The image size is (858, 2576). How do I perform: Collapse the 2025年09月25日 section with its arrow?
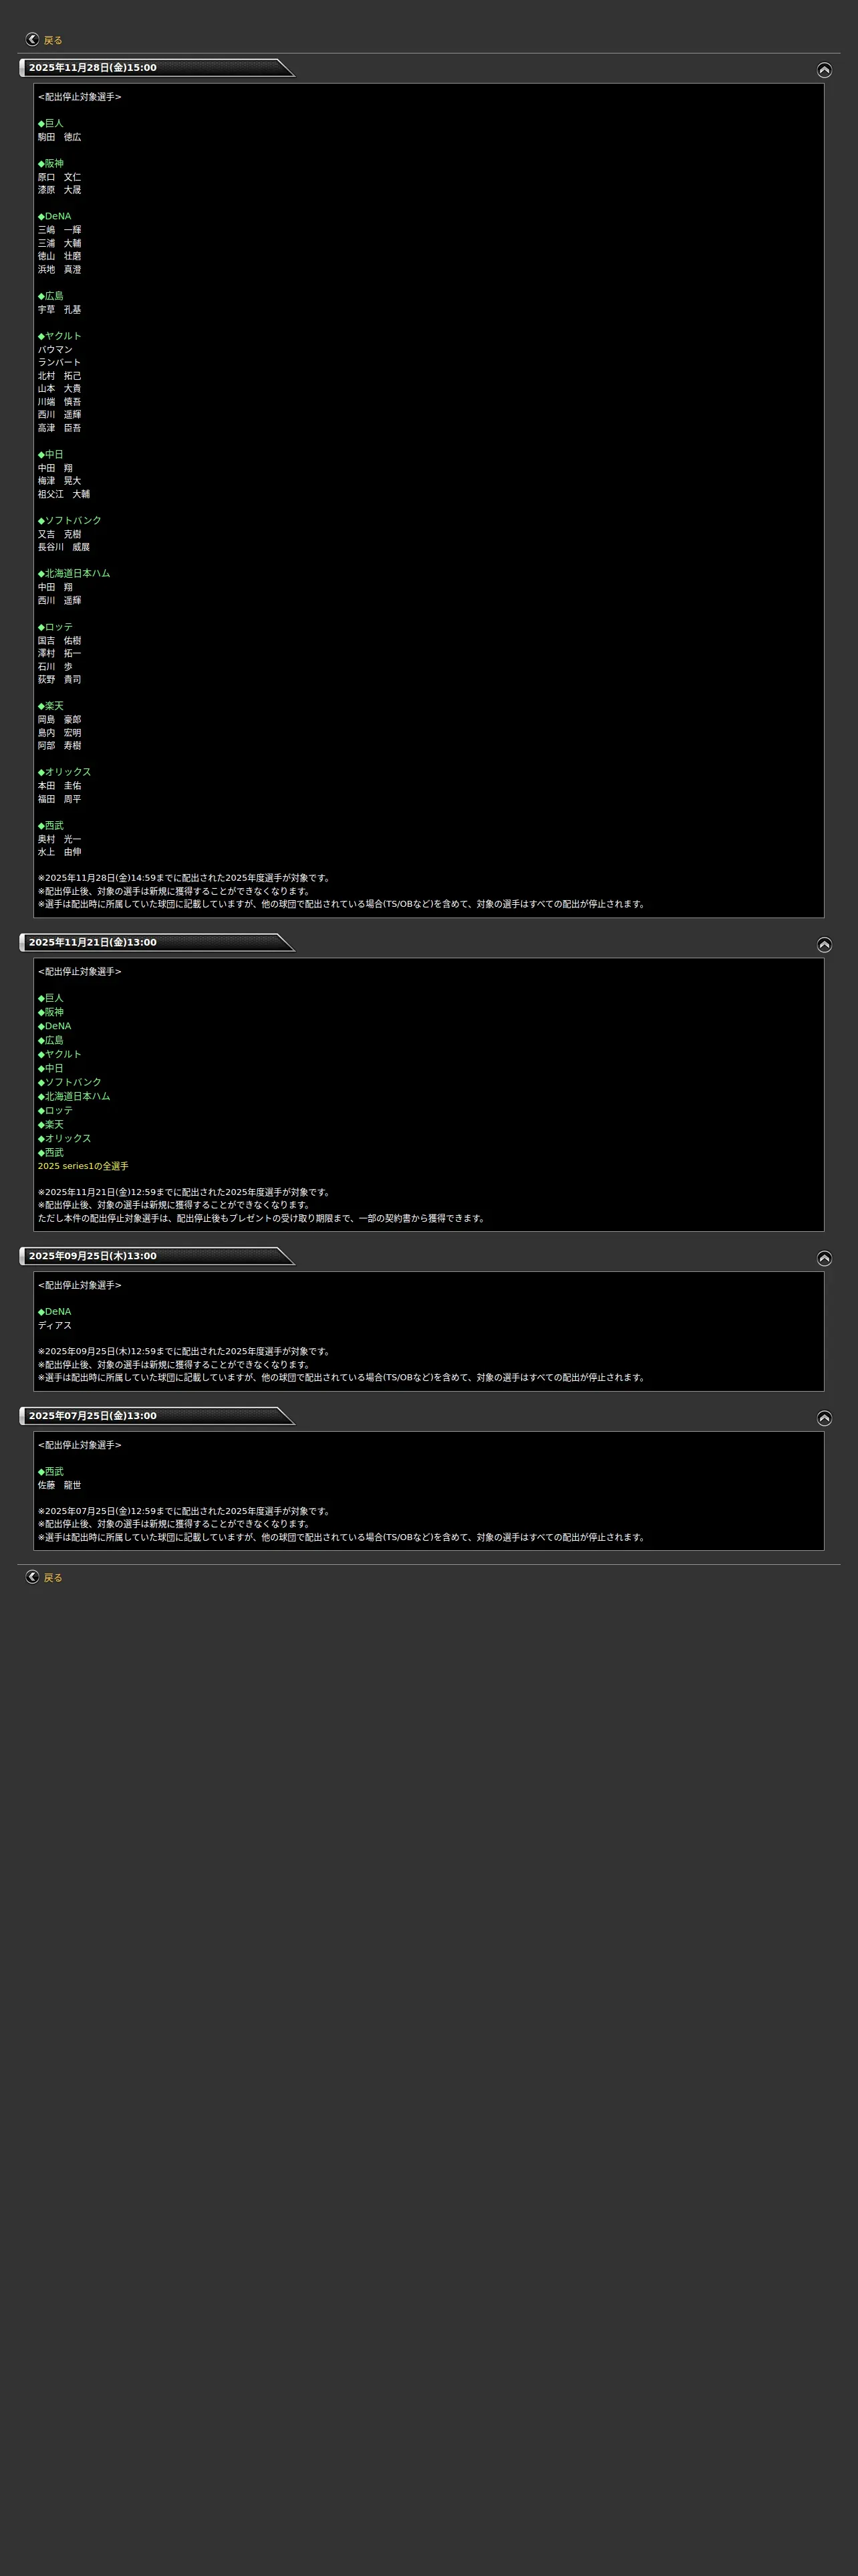pyautogui.click(x=824, y=1258)
